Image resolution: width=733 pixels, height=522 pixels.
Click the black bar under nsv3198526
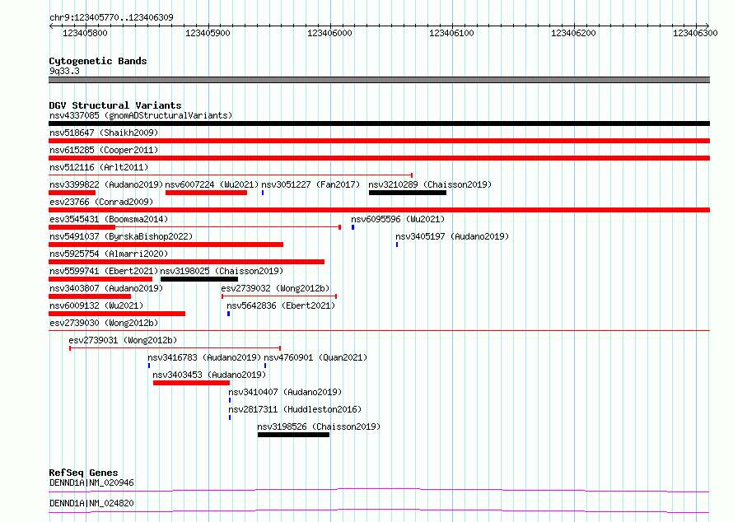(x=293, y=435)
